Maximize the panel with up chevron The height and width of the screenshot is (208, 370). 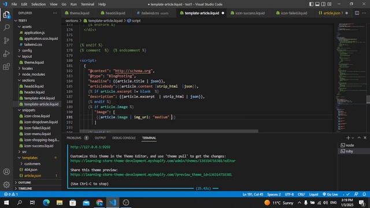click(359, 138)
